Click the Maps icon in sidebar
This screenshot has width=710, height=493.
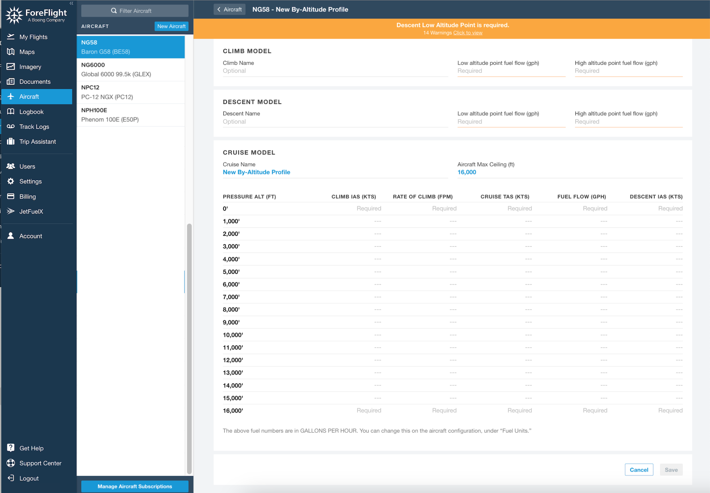point(11,52)
